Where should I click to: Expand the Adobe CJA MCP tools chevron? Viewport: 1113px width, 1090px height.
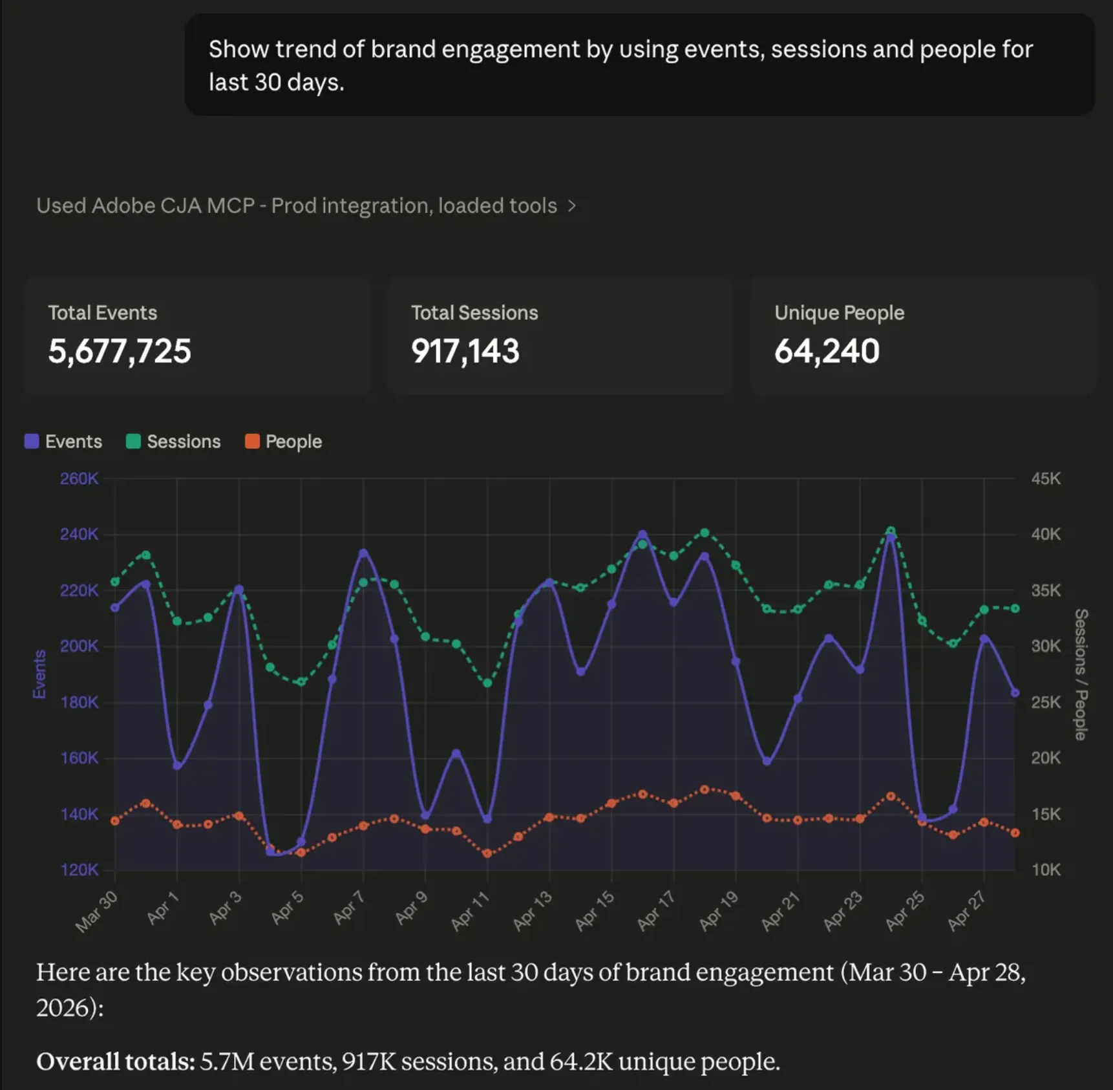click(x=571, y=206)
